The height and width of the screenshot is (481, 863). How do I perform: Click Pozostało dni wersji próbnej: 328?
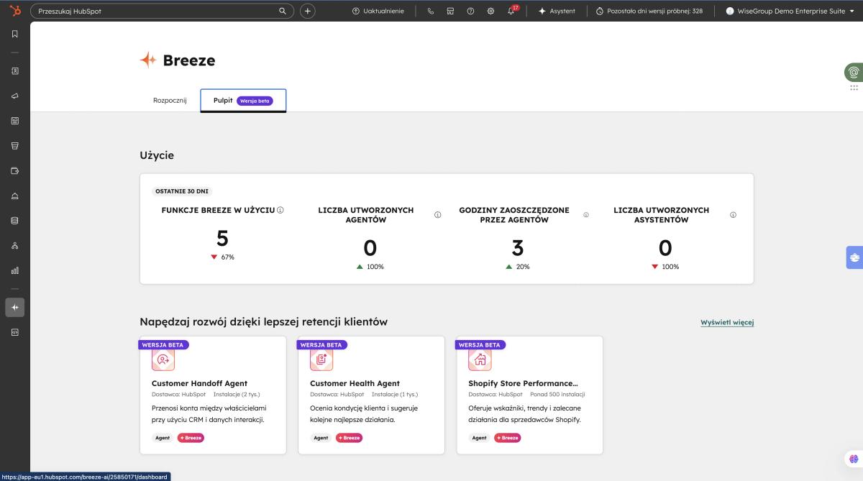(x=649, y=11)
